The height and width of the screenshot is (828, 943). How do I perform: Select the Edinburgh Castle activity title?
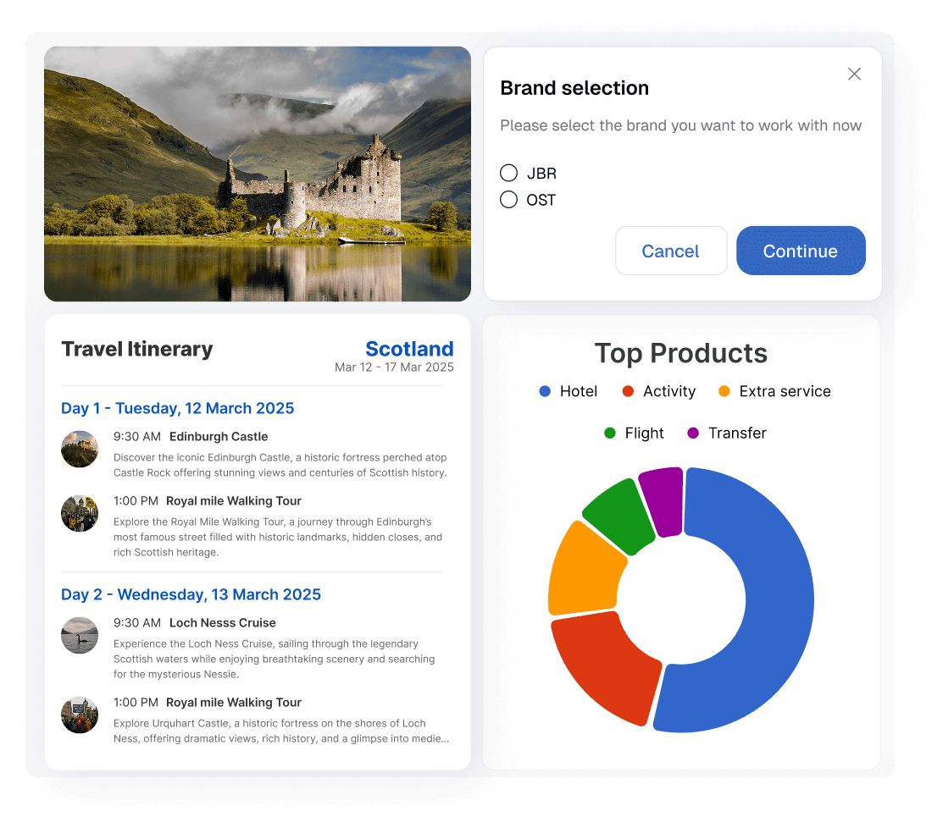point(219,437)
